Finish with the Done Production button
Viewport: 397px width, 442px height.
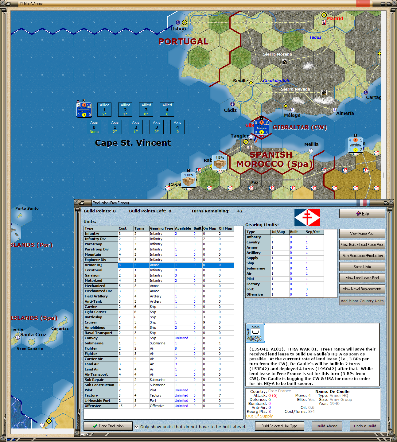pyautogui.click(x=108, y=426)
